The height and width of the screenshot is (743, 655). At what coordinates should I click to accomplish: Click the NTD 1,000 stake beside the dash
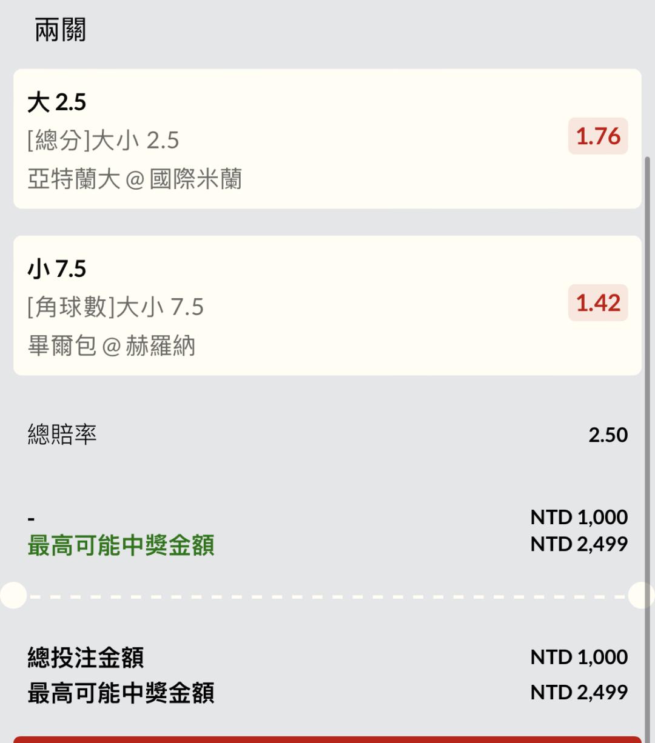[x=579, y=517]
